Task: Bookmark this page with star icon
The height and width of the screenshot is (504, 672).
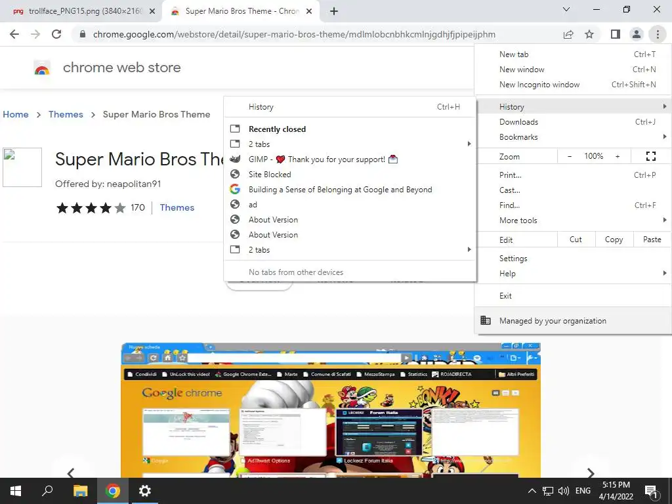Action: (589, 34)
